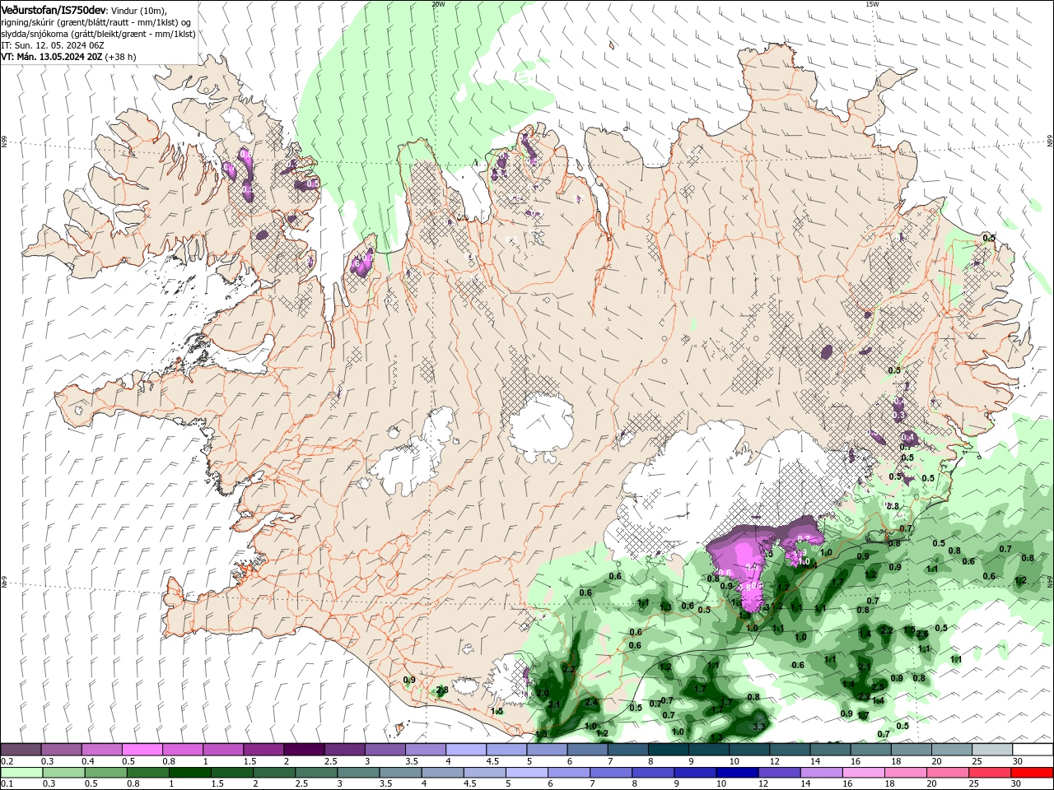This screenshot has width=1054, height=790.
Task: Pick the bright pink snow swatch at 0.5
Action: point(142,750)
